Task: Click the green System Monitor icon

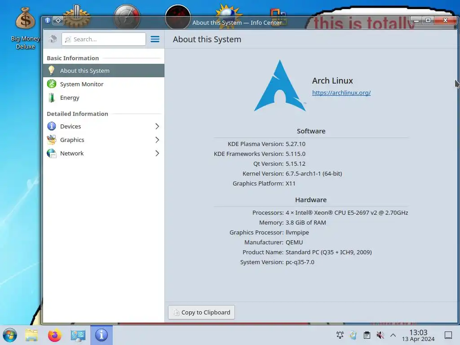Action: pyautogui.click(x=52, y=84)
